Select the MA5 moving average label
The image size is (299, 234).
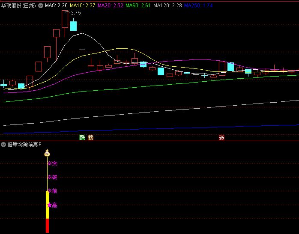click(56, 6)
